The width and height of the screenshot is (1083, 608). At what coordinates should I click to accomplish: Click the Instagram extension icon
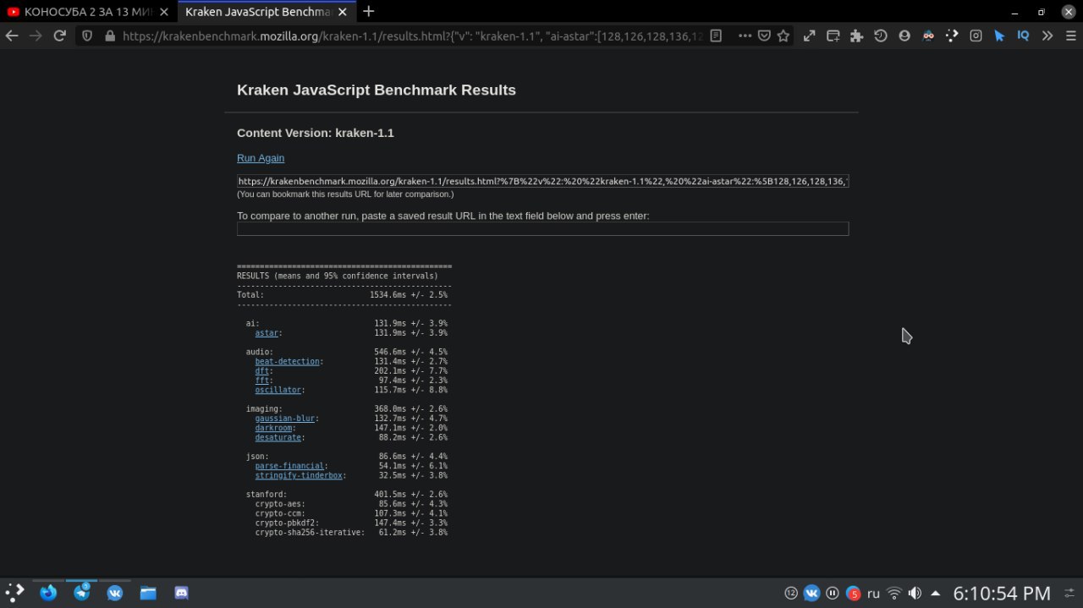pos(976,36)
